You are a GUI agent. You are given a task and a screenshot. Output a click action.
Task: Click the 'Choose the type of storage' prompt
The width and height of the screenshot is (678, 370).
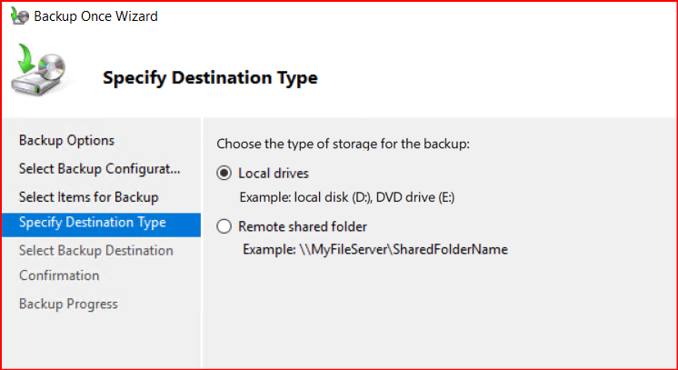(x=343, y=145)
